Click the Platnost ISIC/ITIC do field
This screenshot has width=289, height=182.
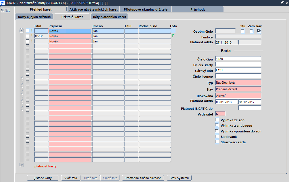(x=250, y=108)
